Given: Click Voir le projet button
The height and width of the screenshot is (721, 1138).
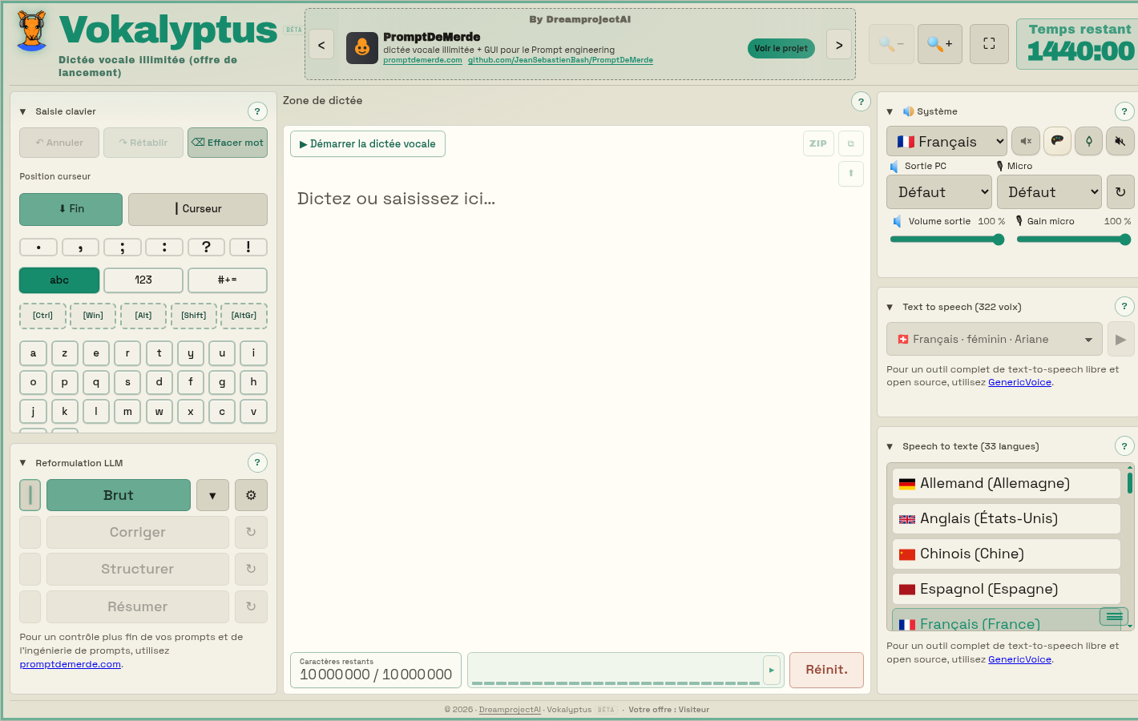Looking at the screenshot, I should click(x=781, y=48).
